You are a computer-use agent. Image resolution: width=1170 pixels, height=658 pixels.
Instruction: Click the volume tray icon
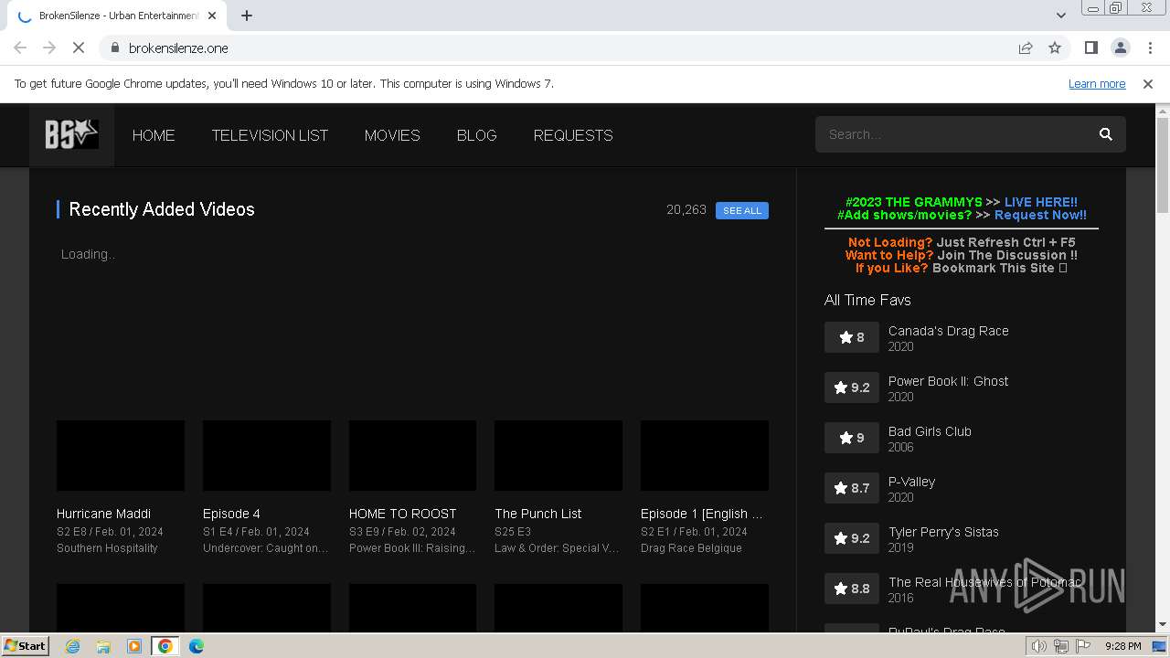coord(1038,646)
